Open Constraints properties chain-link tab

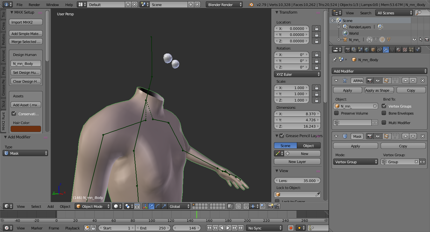[x=379, y=50]
